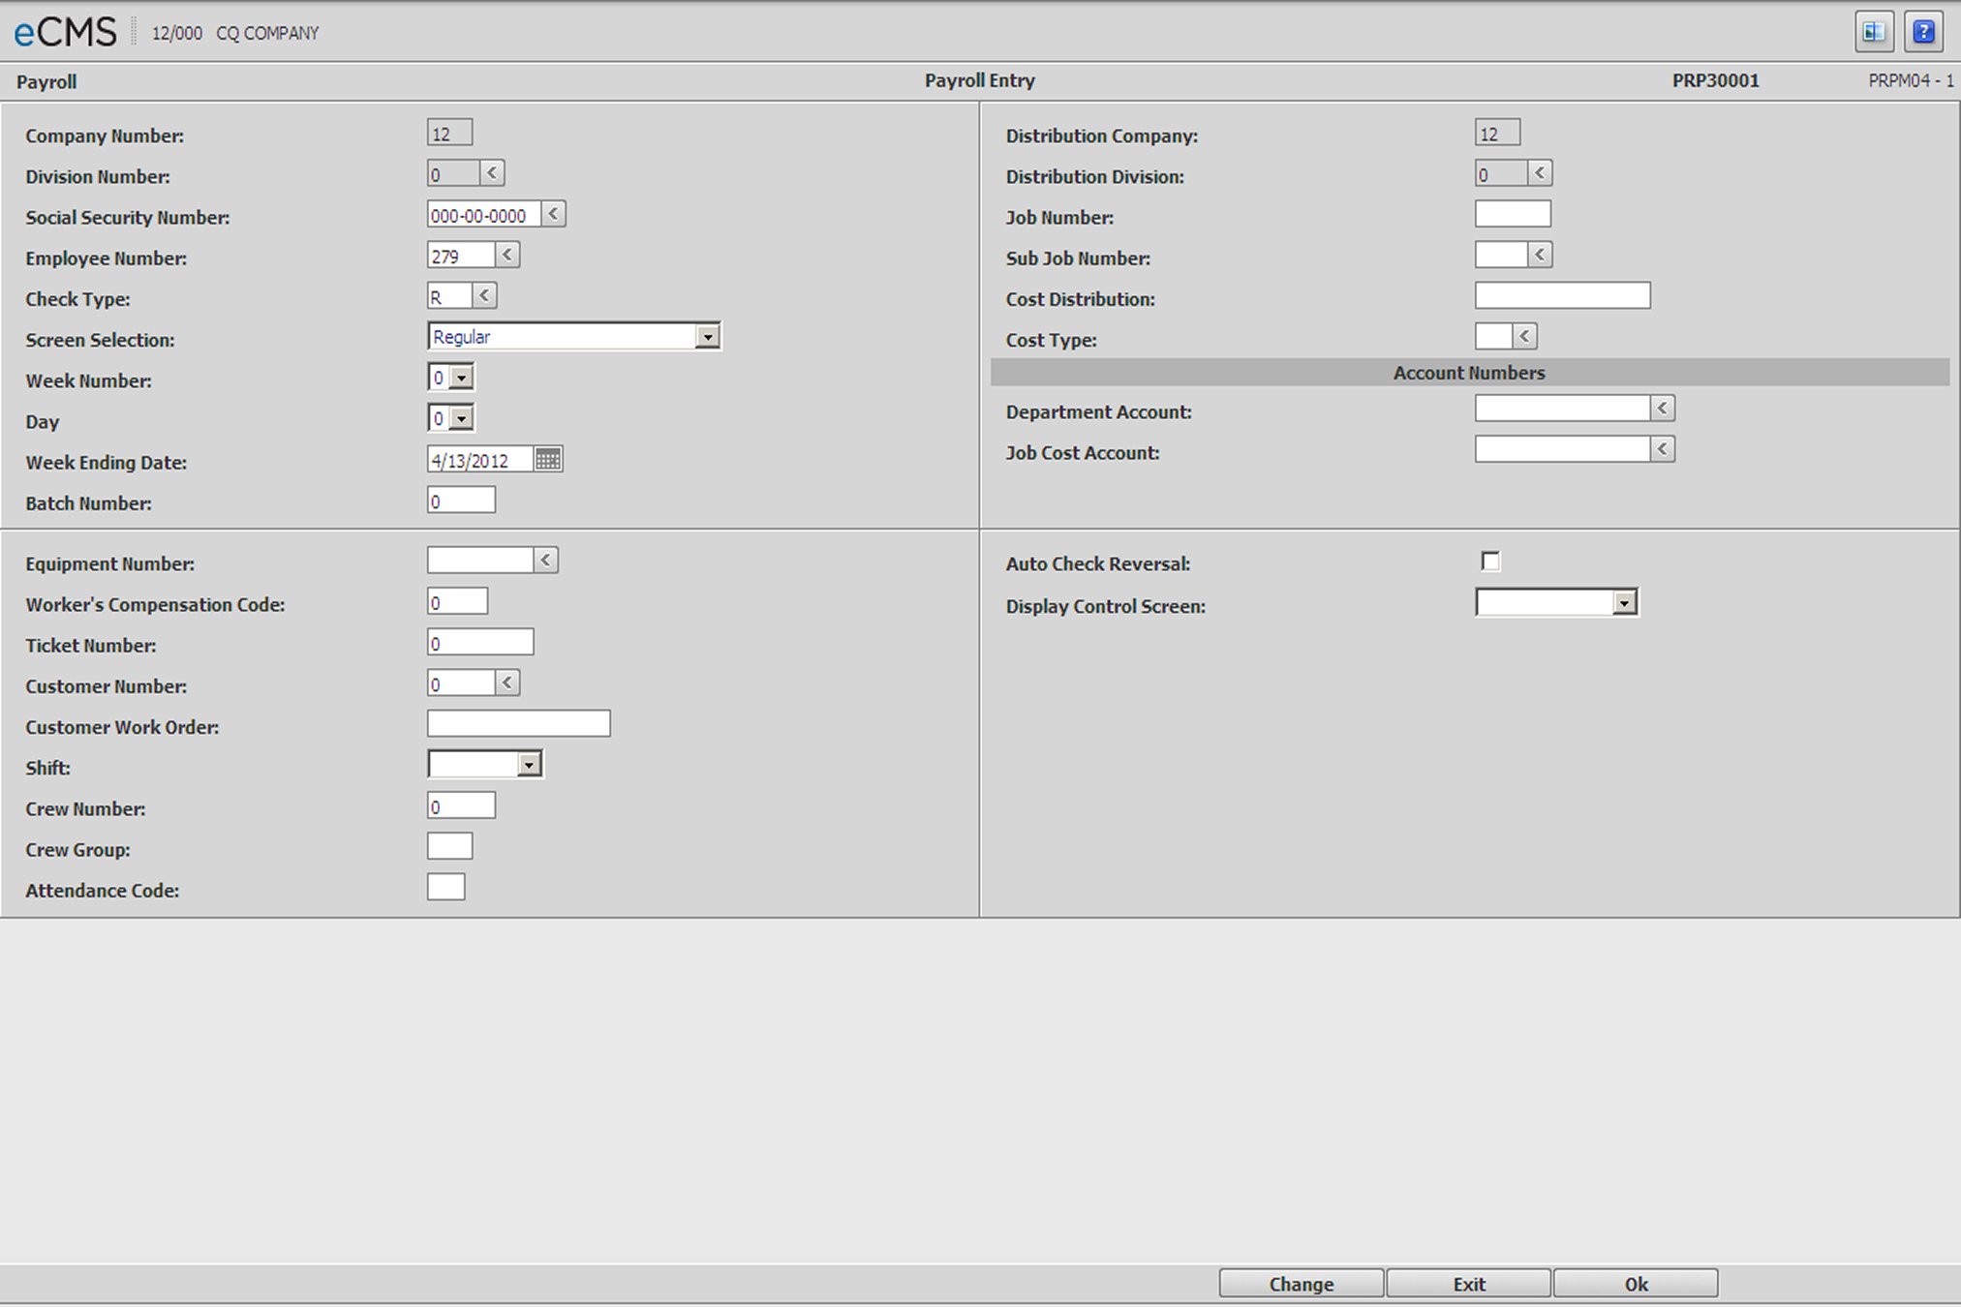Click the Customer Number input field
This screenshot has width=1961, height=1307.
point(461,683)
